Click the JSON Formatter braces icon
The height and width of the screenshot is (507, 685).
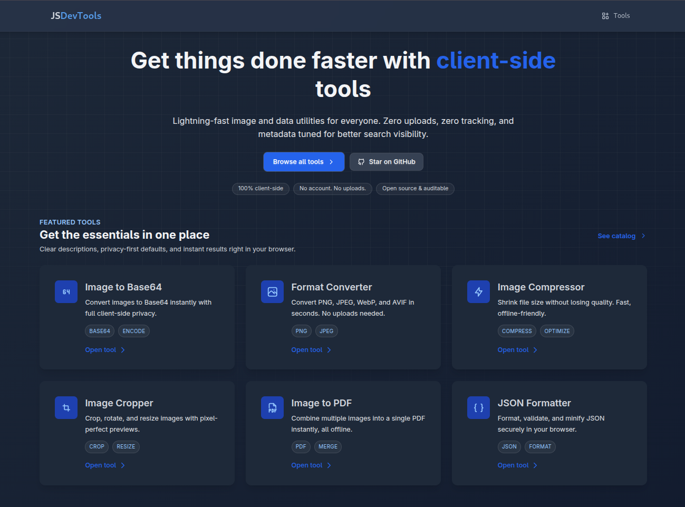[x=478, y=407]
